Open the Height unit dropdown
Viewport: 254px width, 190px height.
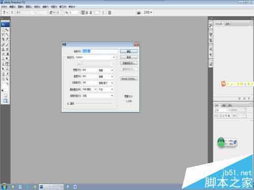coord(106,77)
